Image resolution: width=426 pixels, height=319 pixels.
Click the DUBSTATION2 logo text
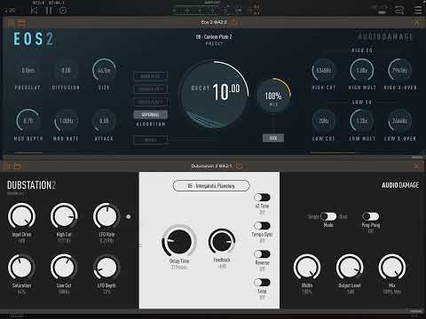pos(31,185)
